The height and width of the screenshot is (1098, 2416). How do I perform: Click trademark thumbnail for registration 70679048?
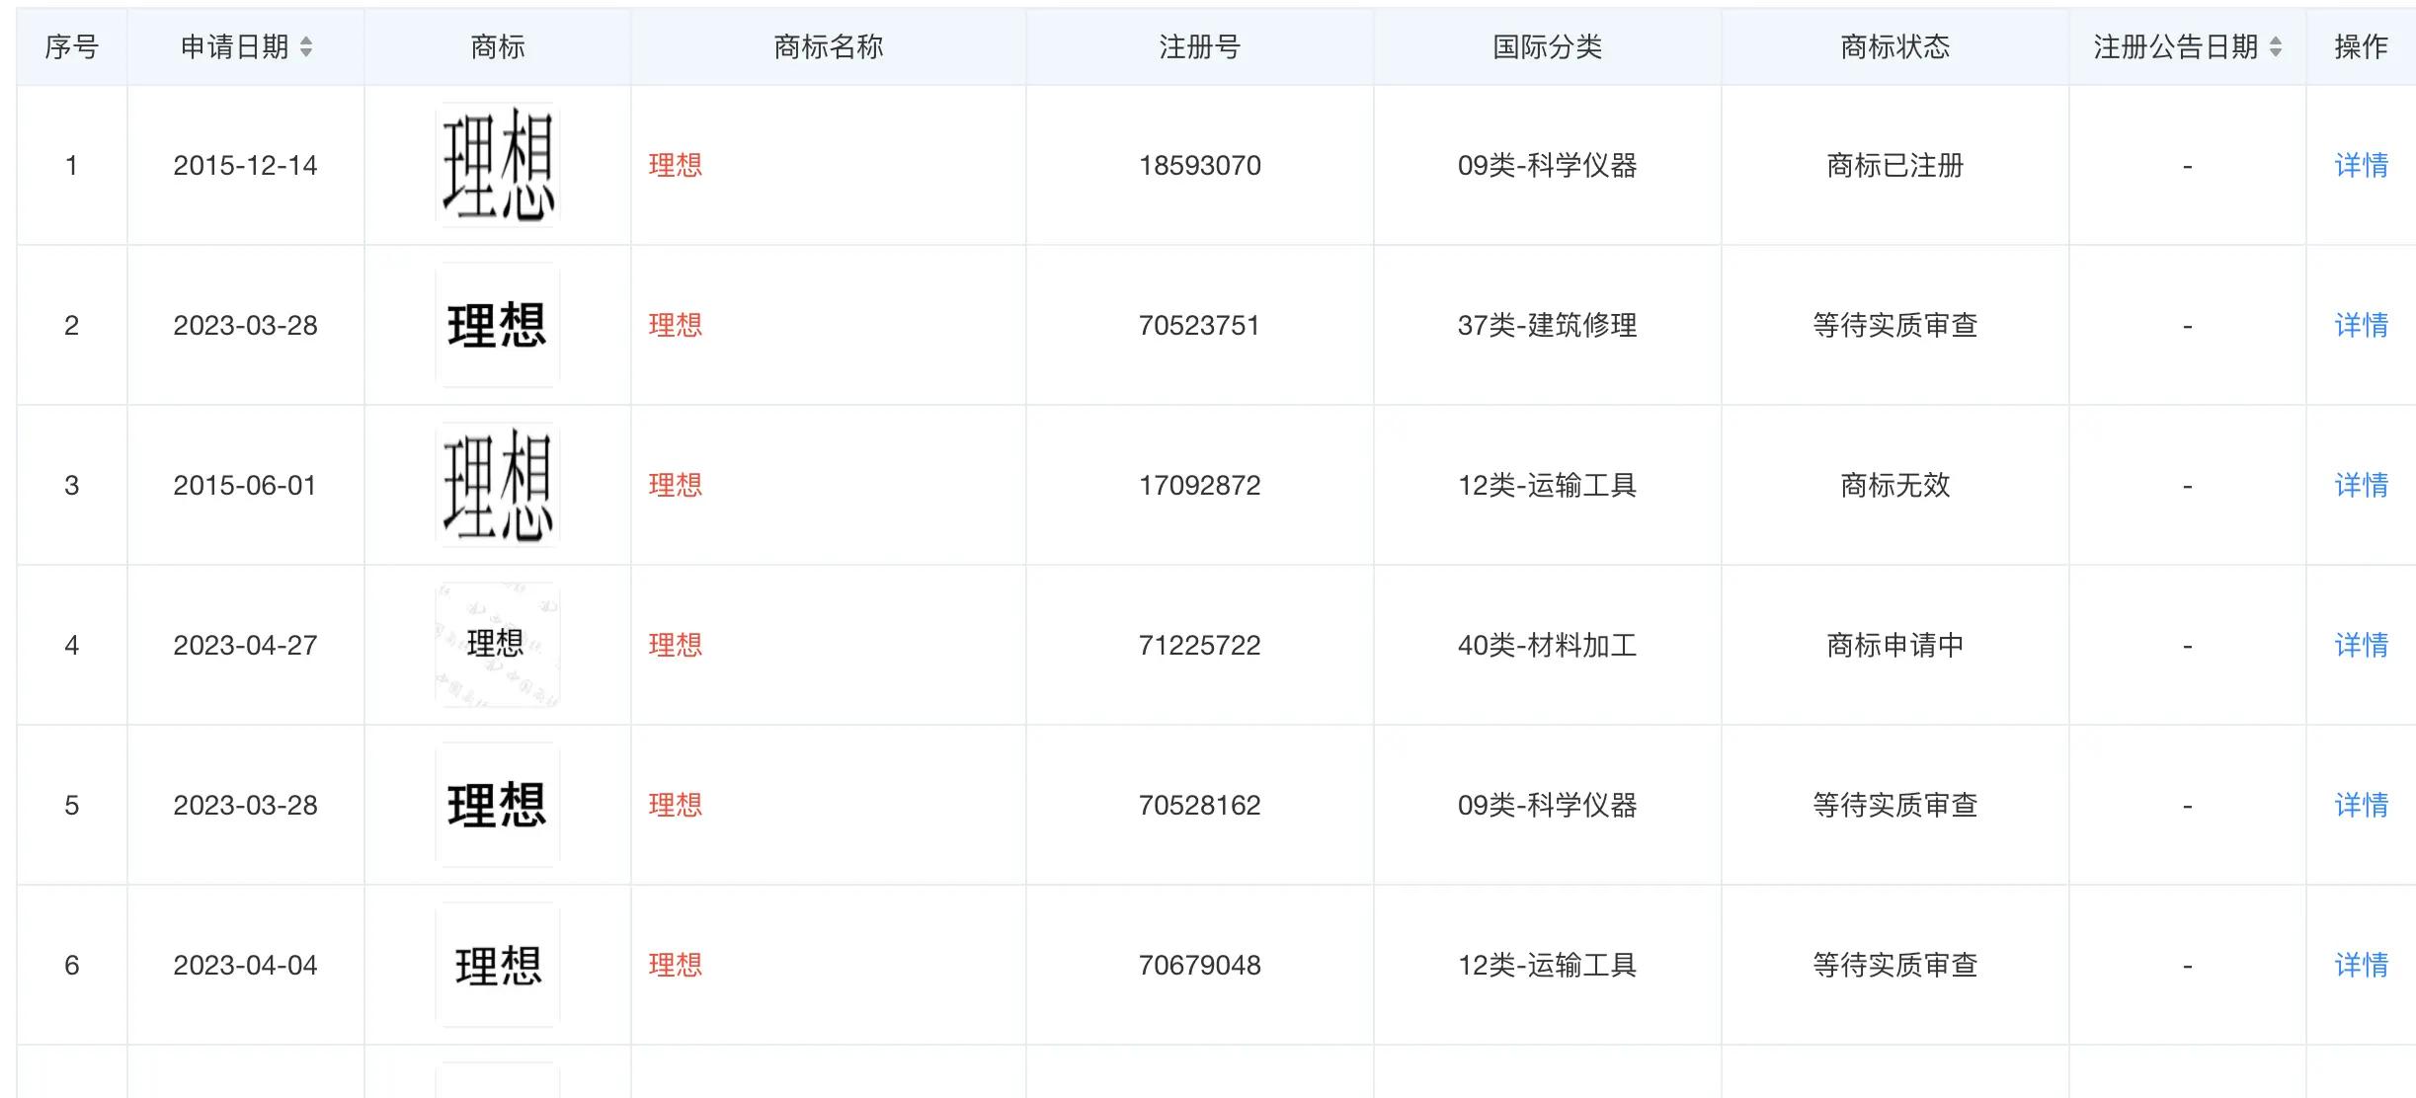[497, 965]
